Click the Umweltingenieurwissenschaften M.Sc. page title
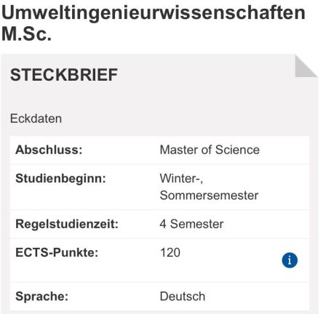This screenshot has height=314, width=323. [x=153, y=23]
